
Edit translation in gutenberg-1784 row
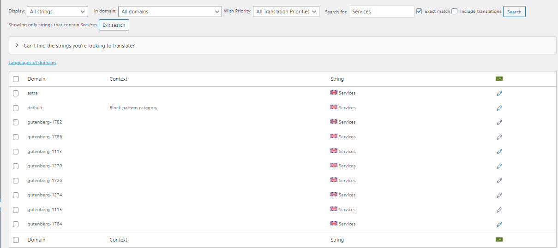499,224
